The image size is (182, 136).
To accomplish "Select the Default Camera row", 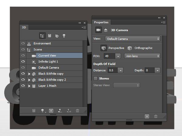I will pos(51,67).
